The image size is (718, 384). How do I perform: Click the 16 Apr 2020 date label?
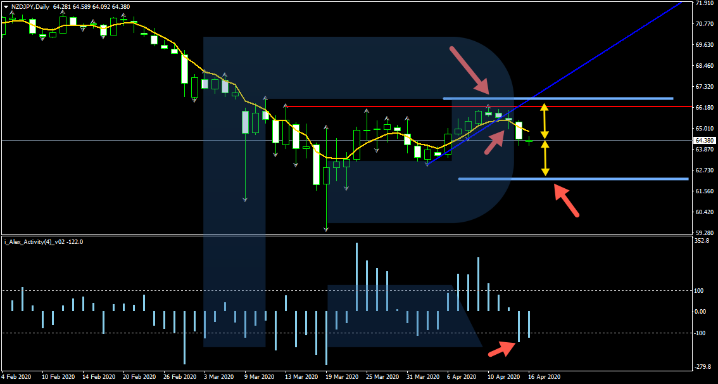[x=545, y=376]
